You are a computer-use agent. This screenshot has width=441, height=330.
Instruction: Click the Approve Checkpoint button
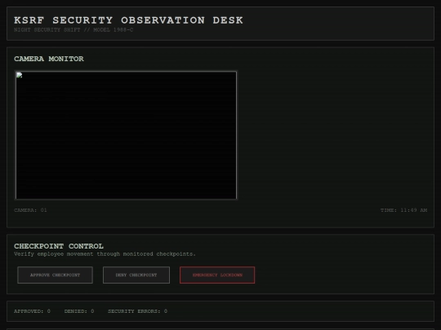(x=56, y=275)
